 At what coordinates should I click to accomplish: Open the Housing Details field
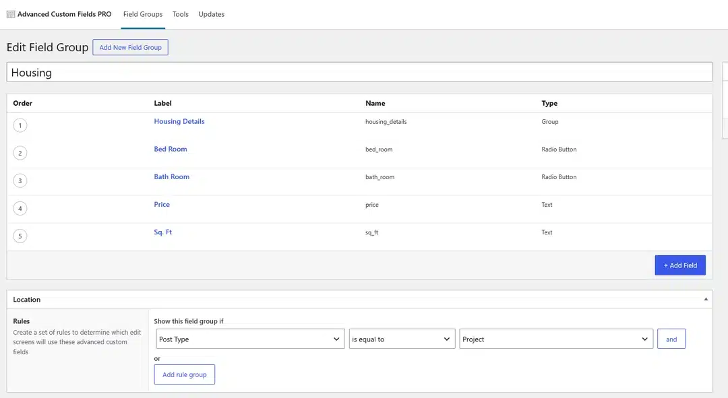[x=179, y=121]
